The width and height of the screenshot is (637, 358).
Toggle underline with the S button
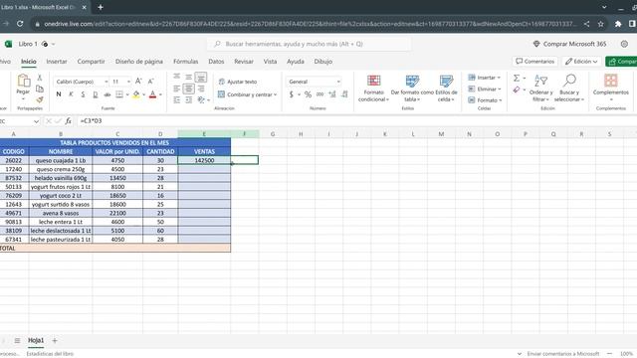tap(83, 94)
